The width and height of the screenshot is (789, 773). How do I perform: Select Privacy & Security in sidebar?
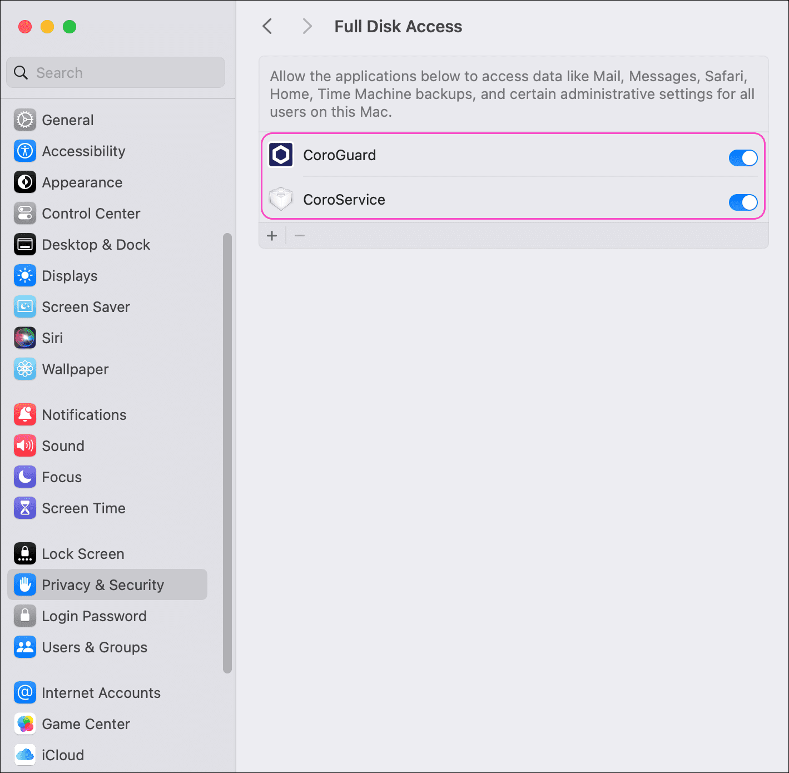pos(103,584)
